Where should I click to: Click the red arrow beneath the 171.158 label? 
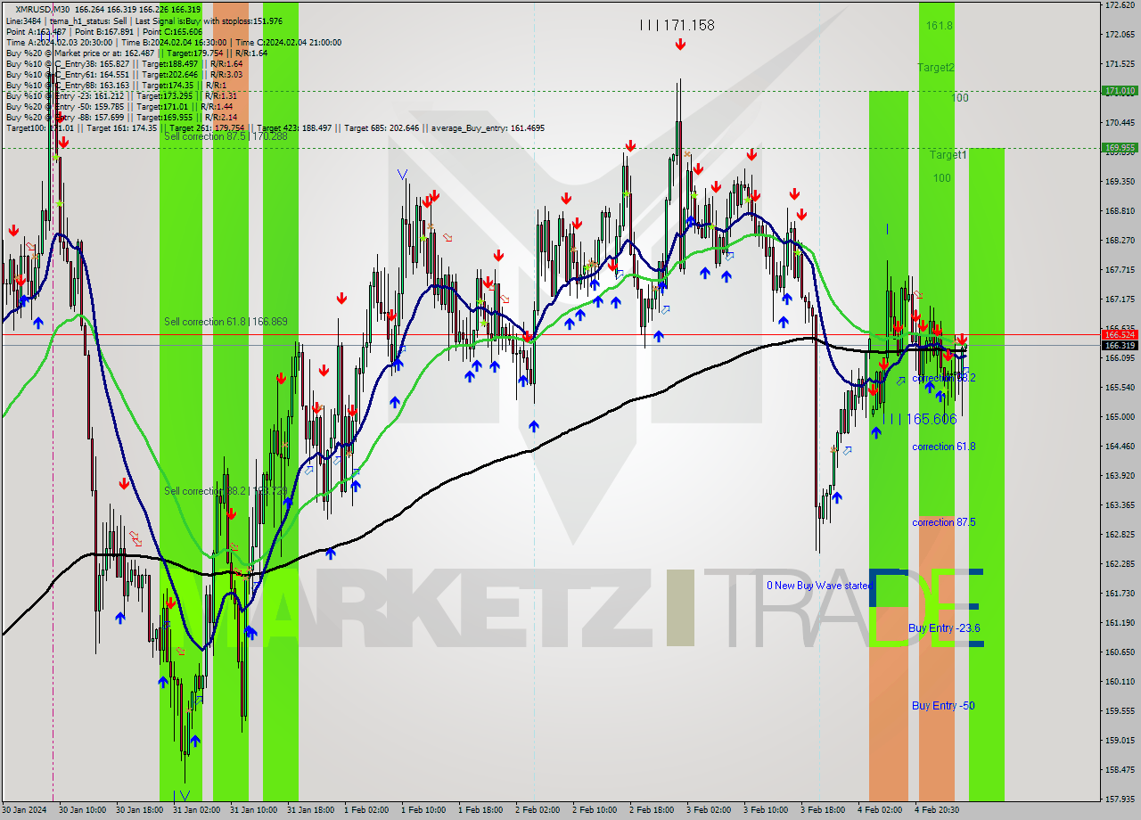[680, 44]
